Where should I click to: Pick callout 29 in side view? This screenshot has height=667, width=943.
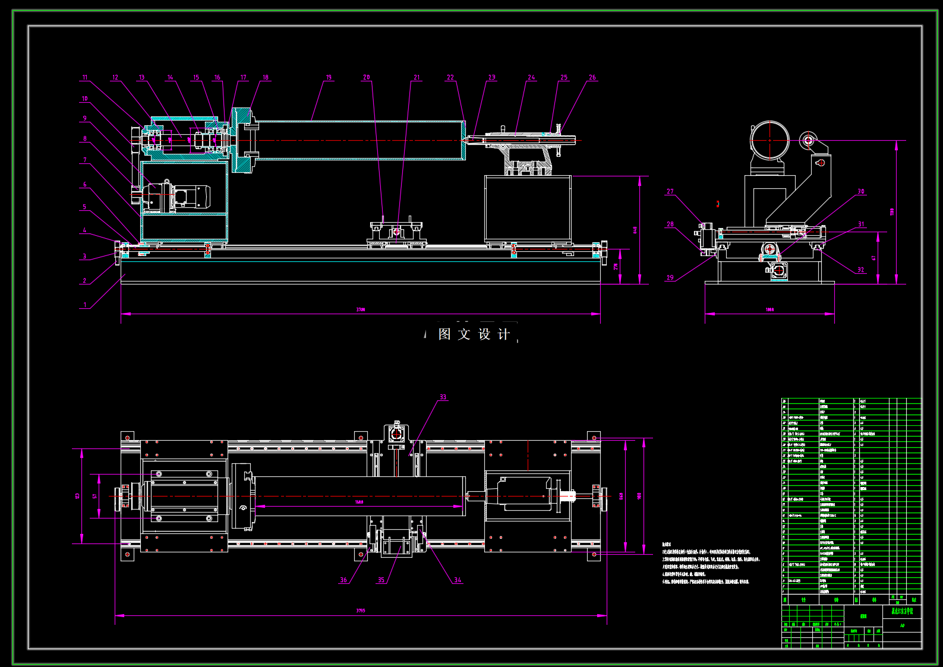670,278
